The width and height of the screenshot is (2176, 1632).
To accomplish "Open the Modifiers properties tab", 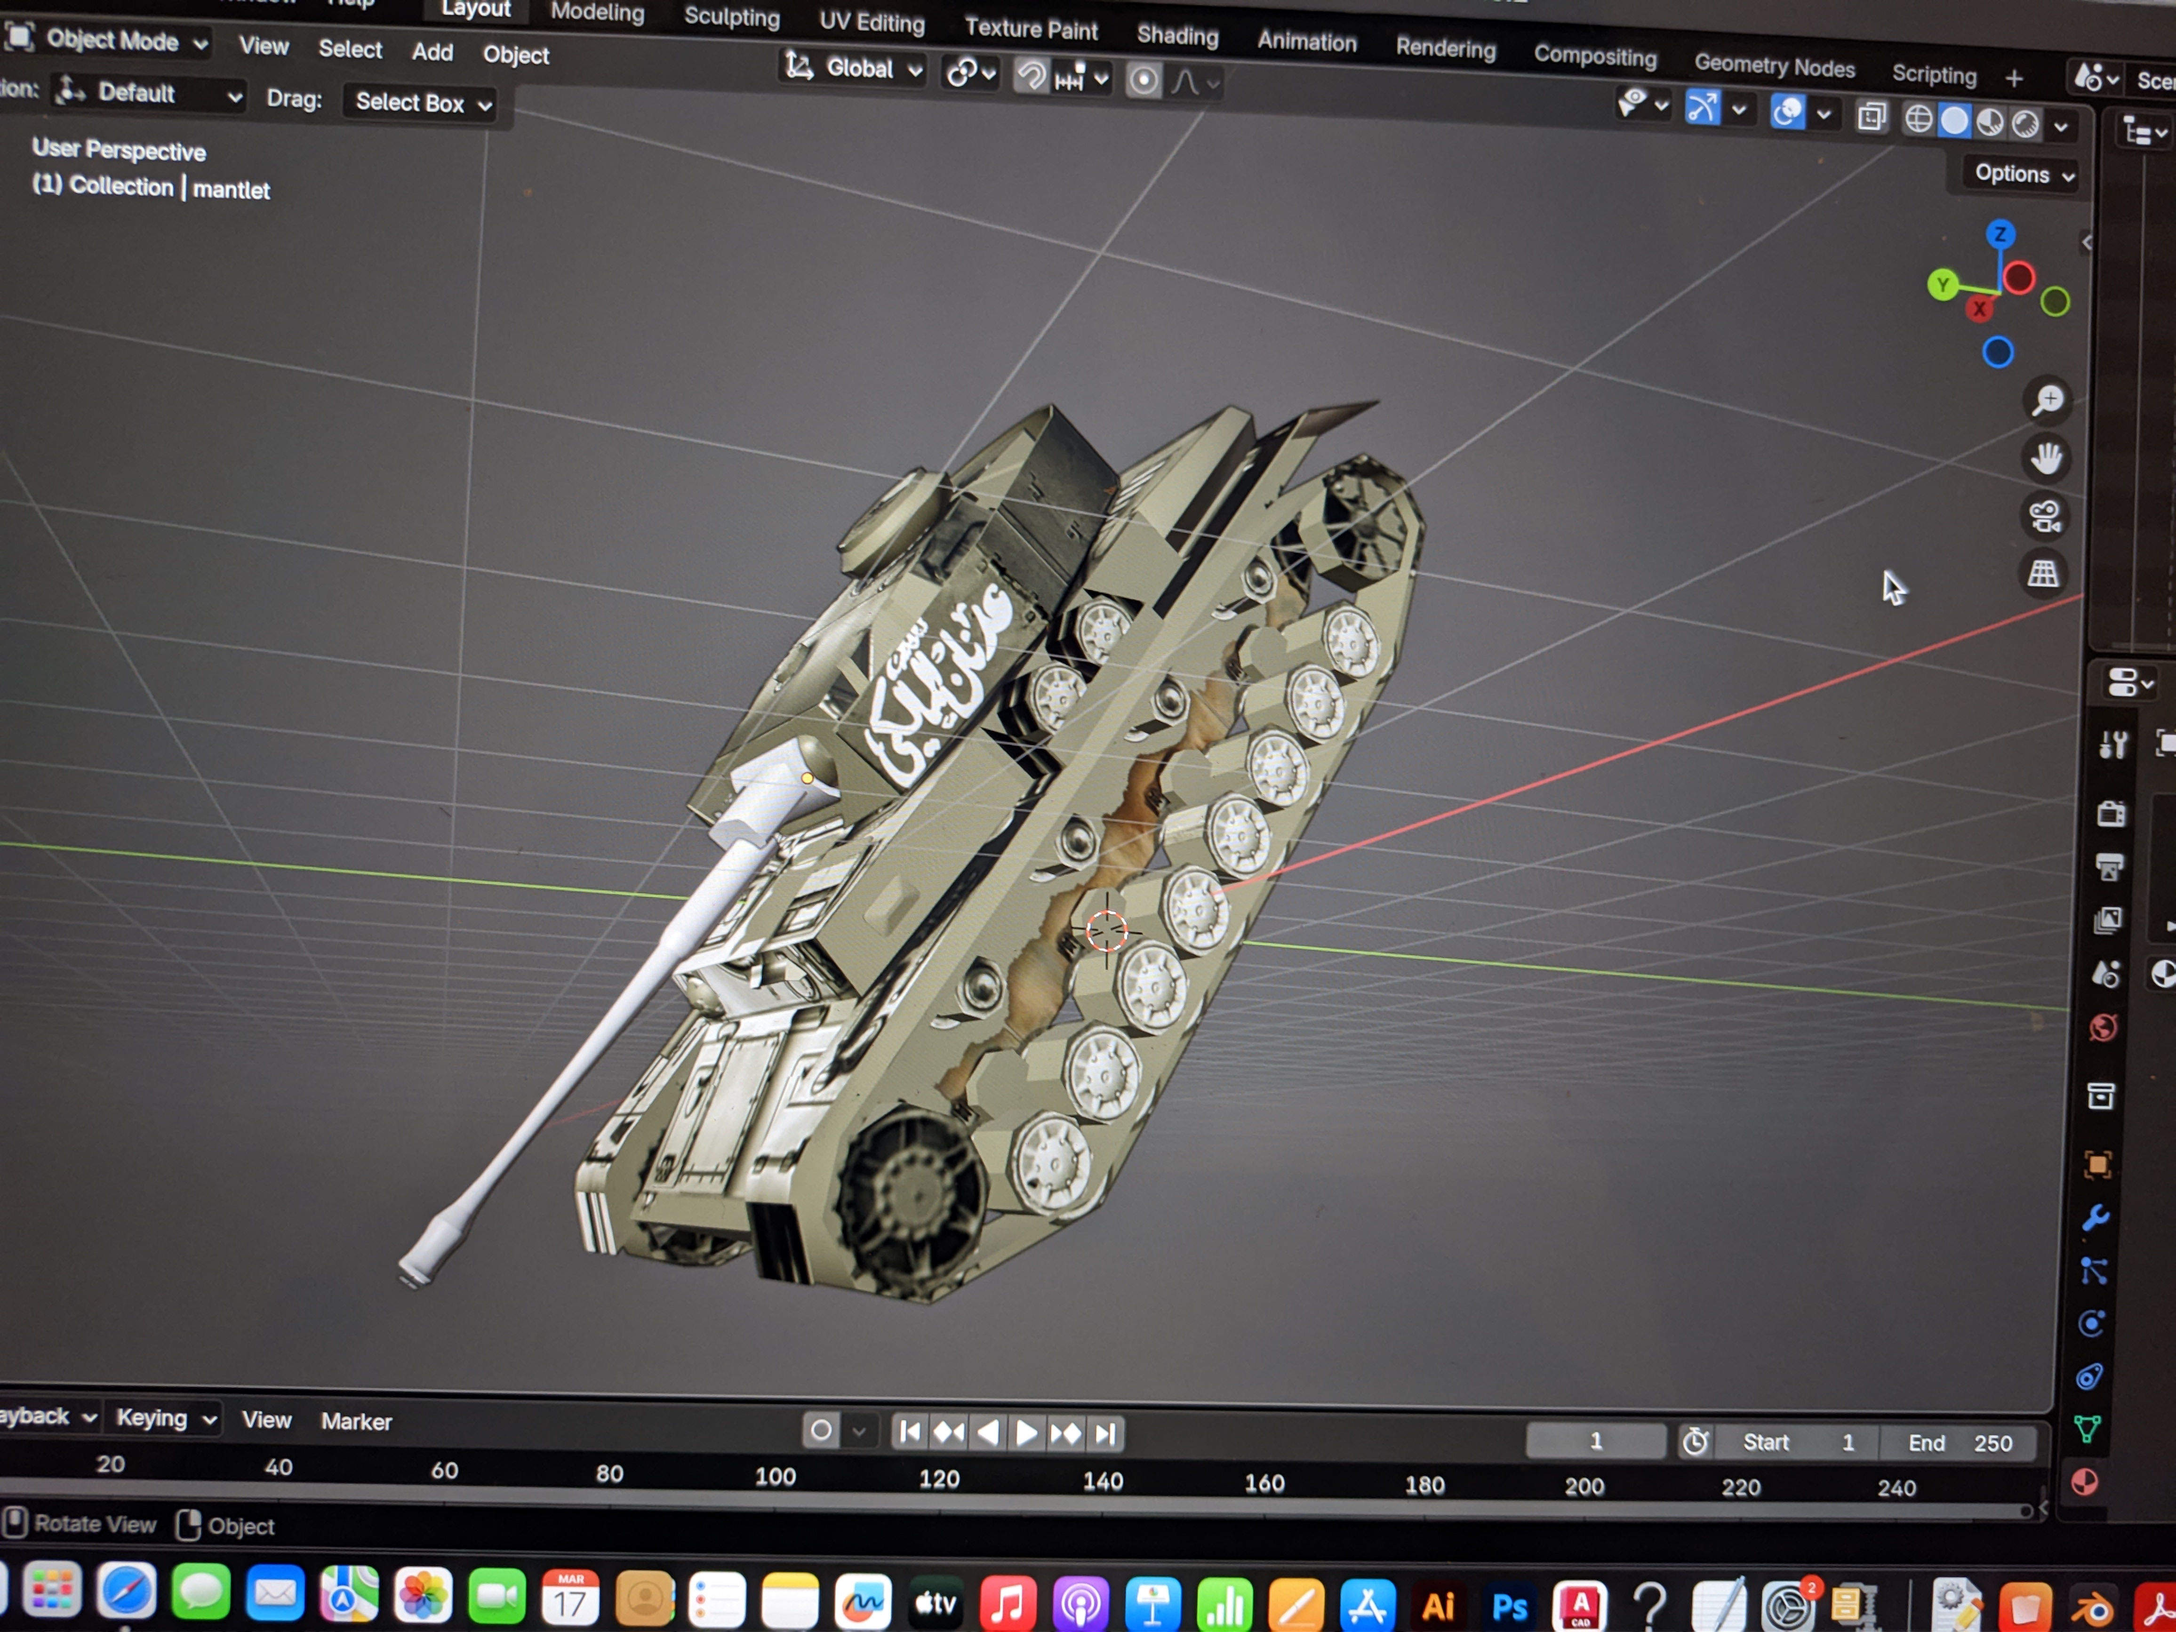I will click(x=2096, y=1218).
